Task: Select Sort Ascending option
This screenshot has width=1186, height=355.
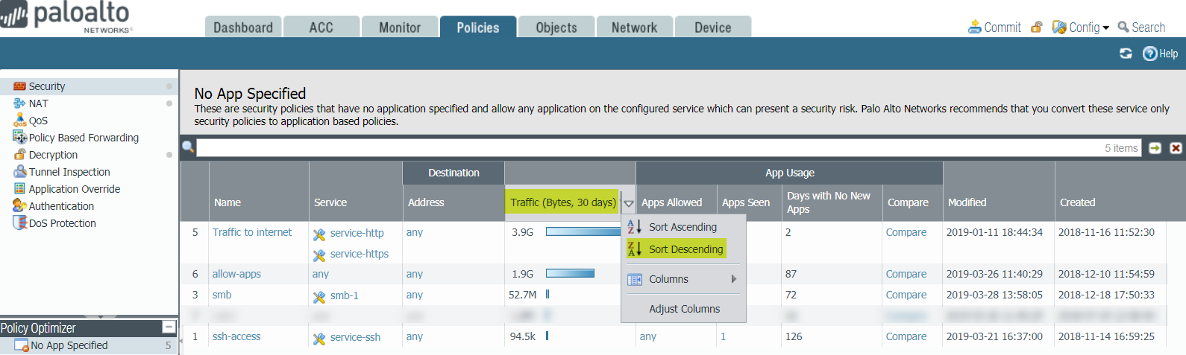Action: click(682, 227)
